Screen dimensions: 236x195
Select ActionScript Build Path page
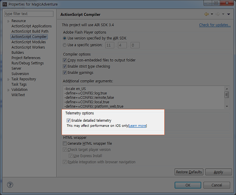pyautogui.click(x=30, y=31)
